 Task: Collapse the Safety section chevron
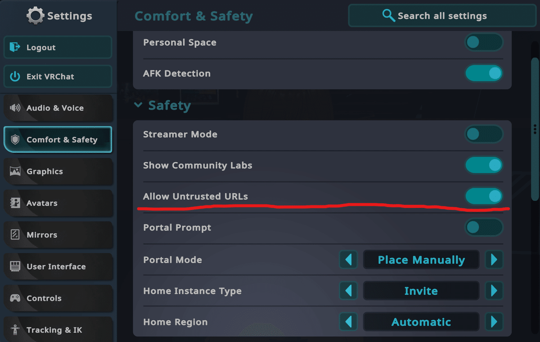pos(138,106)
